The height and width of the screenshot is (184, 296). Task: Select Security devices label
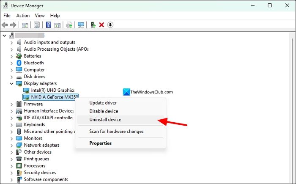pyautogui.click(x=40, y=173)
